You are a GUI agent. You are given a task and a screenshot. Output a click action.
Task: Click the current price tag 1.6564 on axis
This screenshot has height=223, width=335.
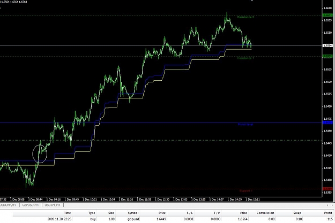(327, 45)
